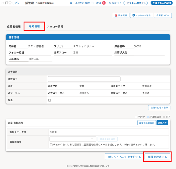Toggle the 辞退 checkbox
Image resolution: width=176 pixels, height=169 pixels.
(49, 100)
